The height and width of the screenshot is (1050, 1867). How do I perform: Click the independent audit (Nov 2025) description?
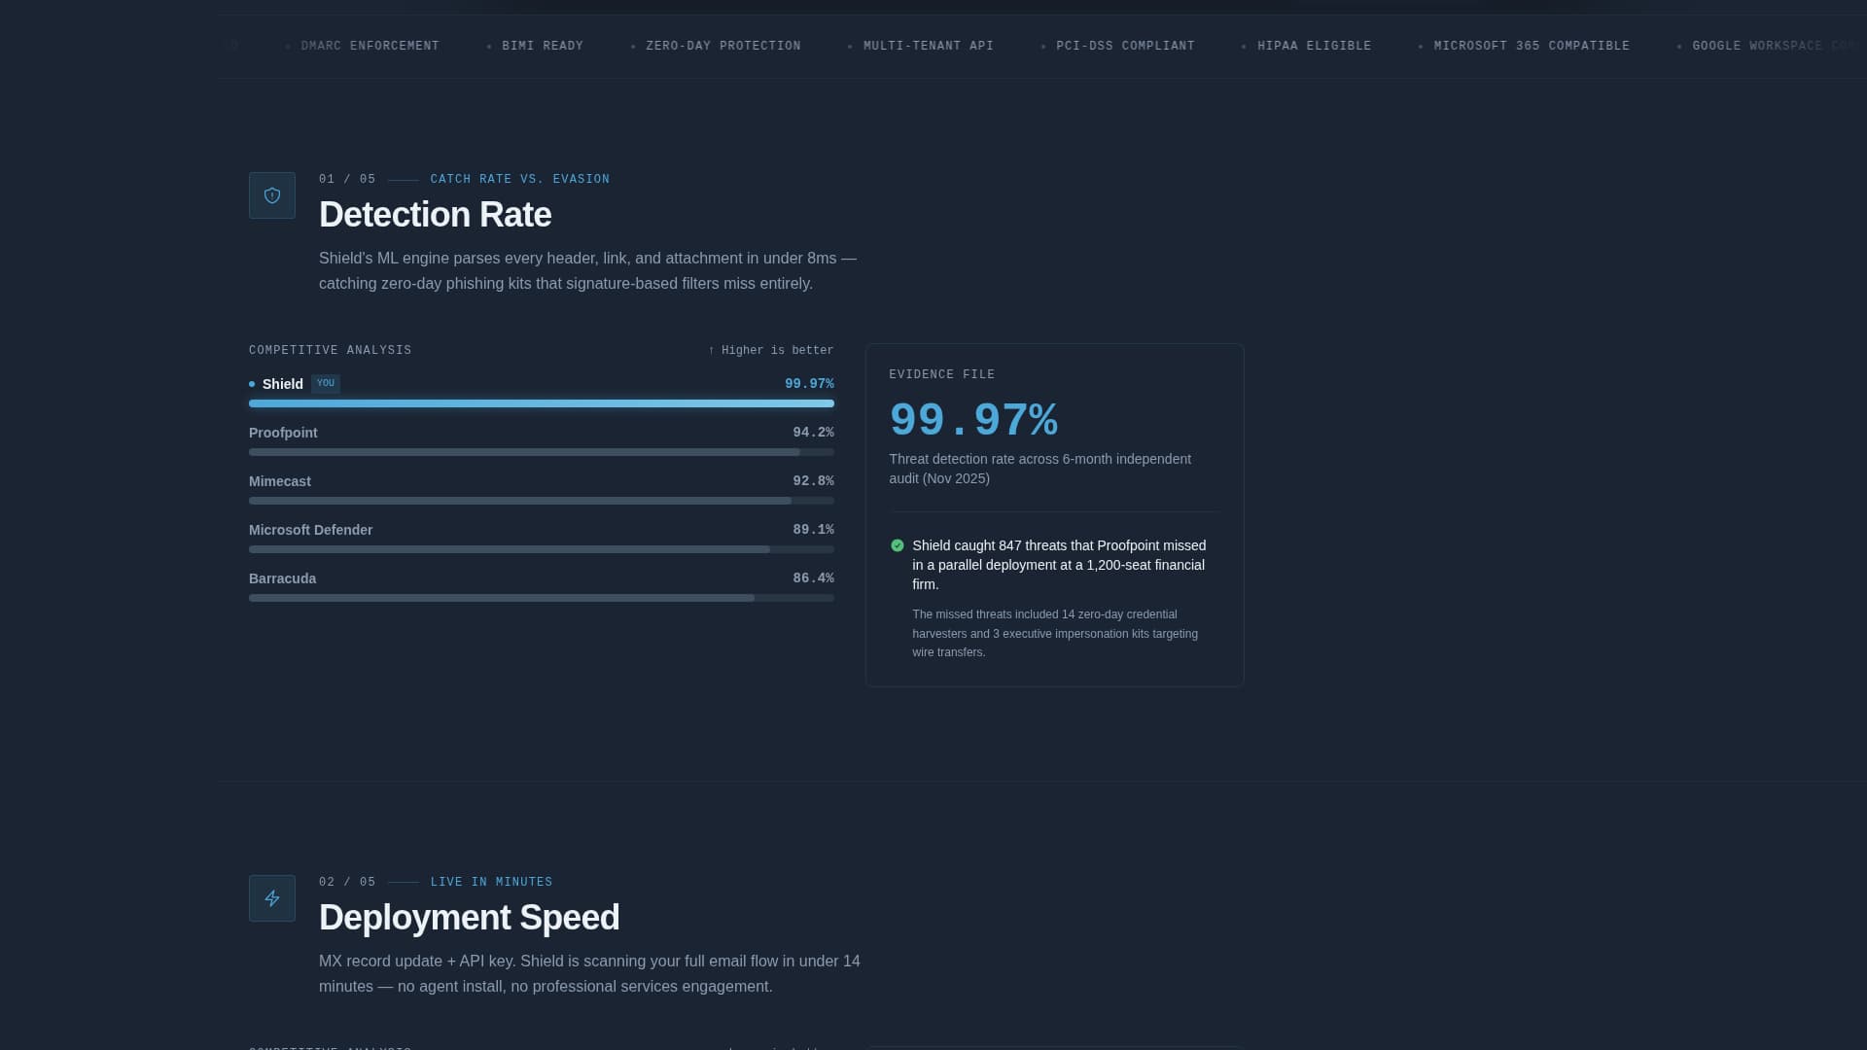(1040, 469)
